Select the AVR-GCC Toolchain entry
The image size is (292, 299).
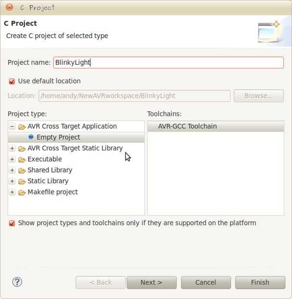coord(187,126)
